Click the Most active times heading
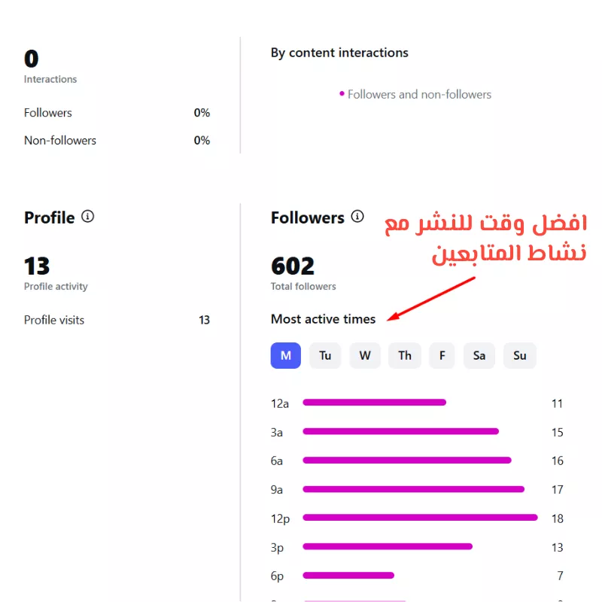This screenshot has height=602, width=602. point(323,319)
